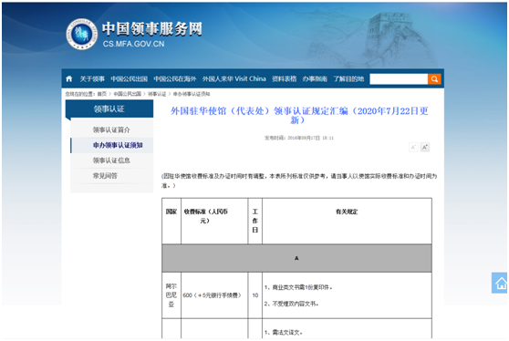
Task: Click the home icon in navigation bar
Action: (x=68, y=78)
